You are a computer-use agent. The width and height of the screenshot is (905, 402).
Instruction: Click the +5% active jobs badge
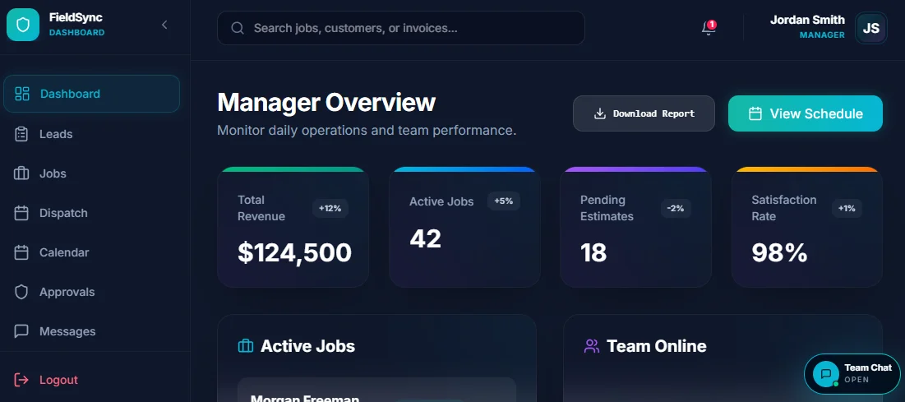(504, 201)
